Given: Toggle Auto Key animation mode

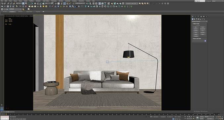Looking at the screenshot, I should tap(202, 117).
